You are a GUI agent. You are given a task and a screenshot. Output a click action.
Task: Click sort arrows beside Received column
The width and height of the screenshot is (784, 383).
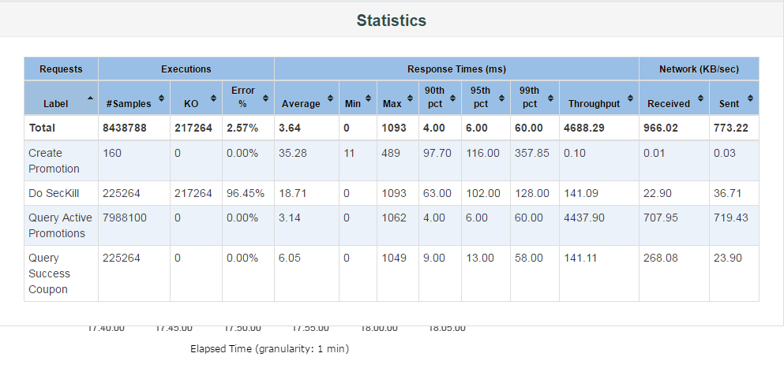tap(699, 98)
